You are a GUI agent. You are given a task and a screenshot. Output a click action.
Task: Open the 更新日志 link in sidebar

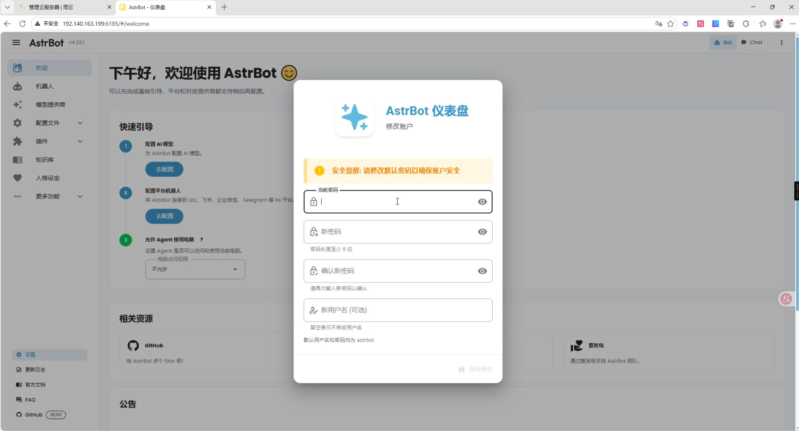[35, 370]
